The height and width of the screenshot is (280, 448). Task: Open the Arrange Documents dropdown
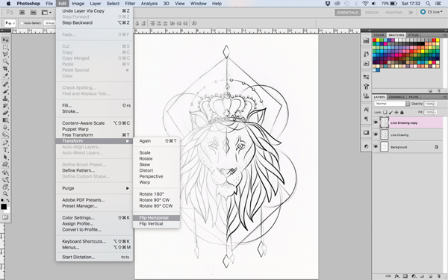click(x=46, y=12)
